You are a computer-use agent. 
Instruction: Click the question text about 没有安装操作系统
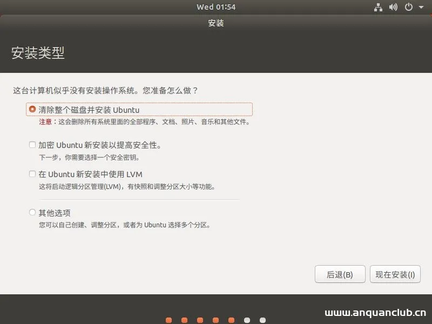tap(105, 90)
